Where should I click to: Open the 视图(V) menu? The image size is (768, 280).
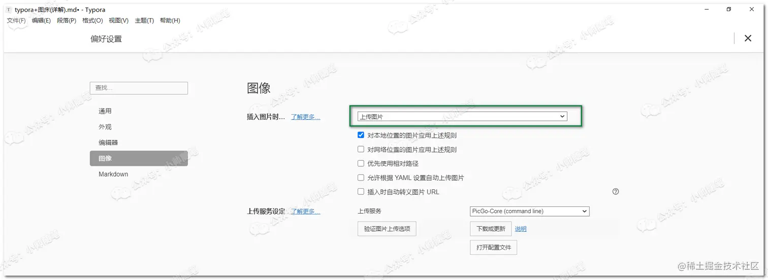click(x=119, y=21)
